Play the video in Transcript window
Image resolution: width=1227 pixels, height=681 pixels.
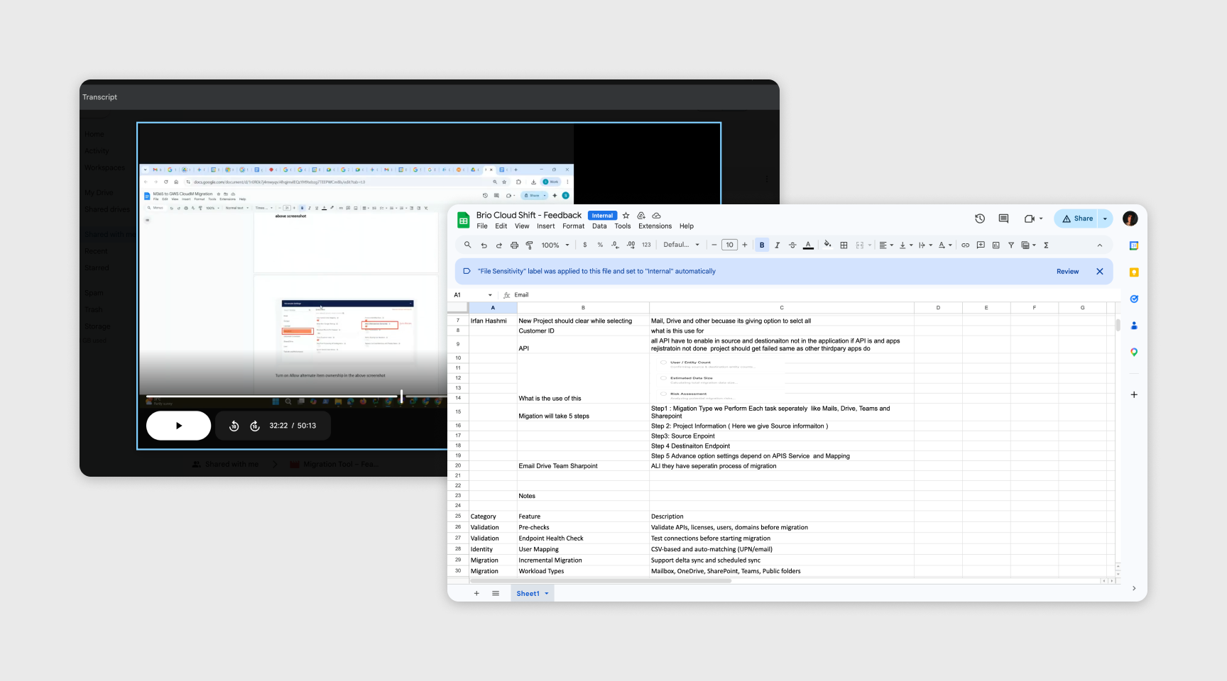178,426
